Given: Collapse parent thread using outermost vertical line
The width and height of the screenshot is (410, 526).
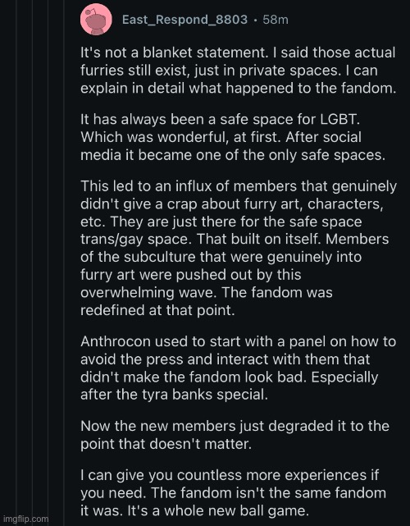Looking at the screenshot, I should pos(17,263).
